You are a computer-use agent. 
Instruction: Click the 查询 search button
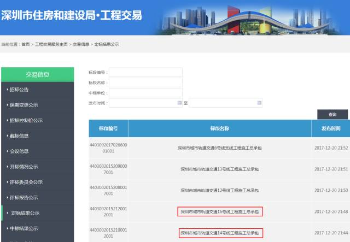pyautogui.click(x=332, y=114)
